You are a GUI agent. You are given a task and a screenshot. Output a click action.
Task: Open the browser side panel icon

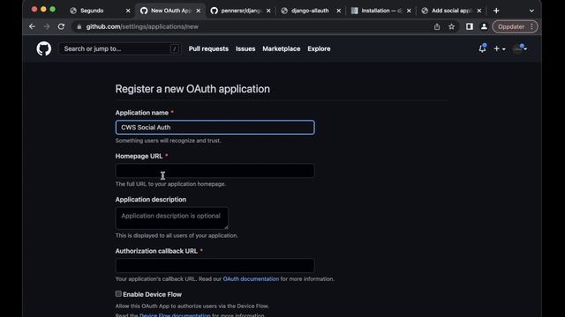pos(469,26)
